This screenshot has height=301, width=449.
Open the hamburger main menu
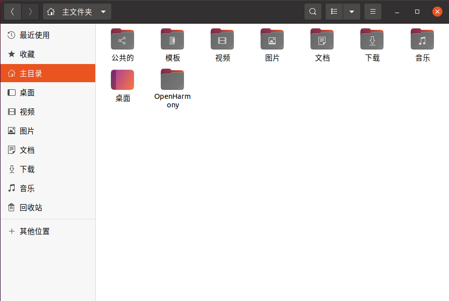(x=372, y=12)
